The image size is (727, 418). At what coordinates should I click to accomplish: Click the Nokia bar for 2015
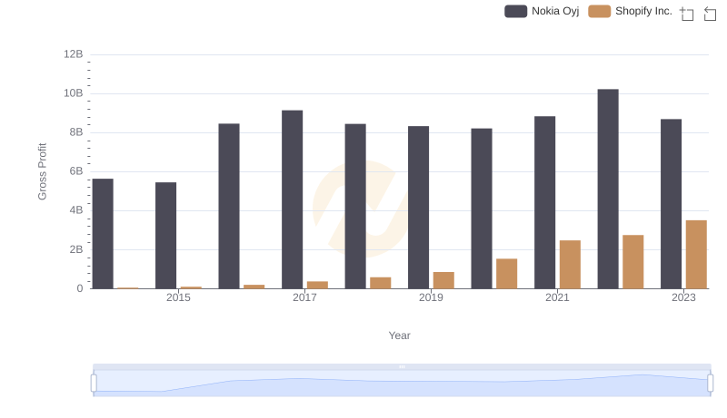click(165, 235)
